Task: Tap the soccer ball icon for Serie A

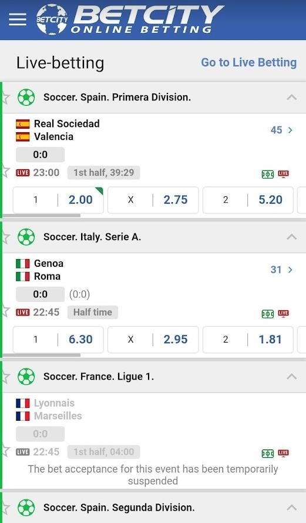Action: coord(26,237)
